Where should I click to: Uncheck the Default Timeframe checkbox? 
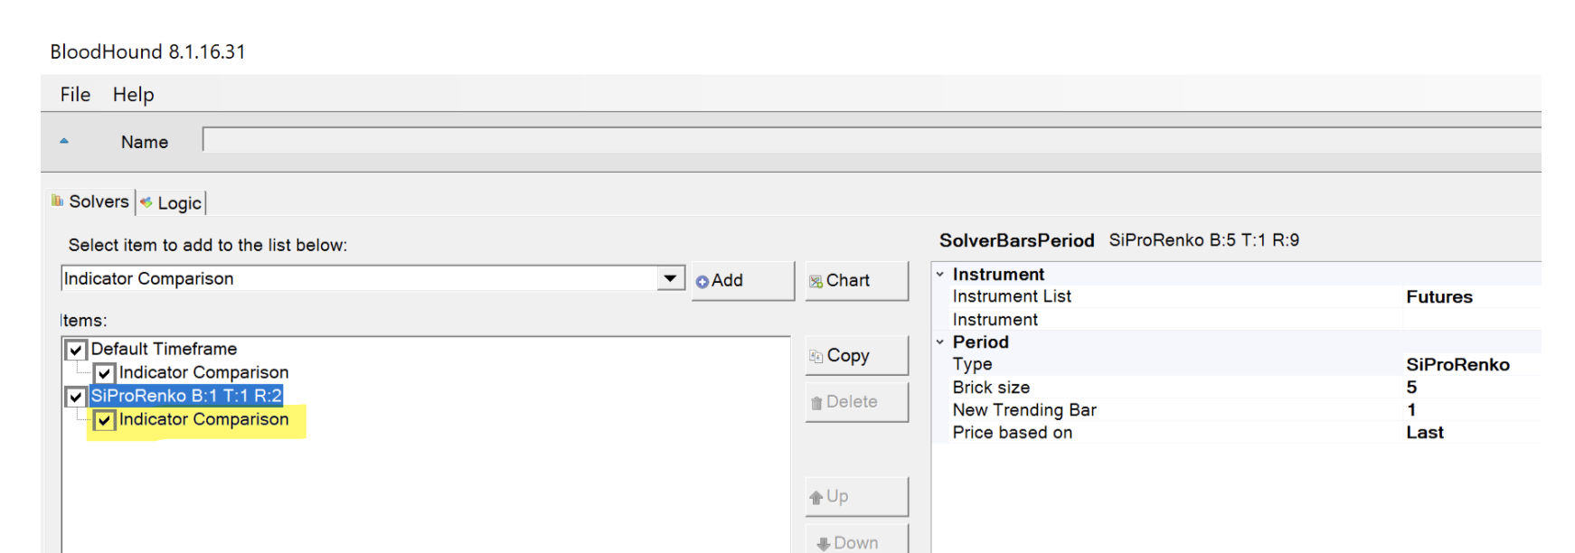76,350
